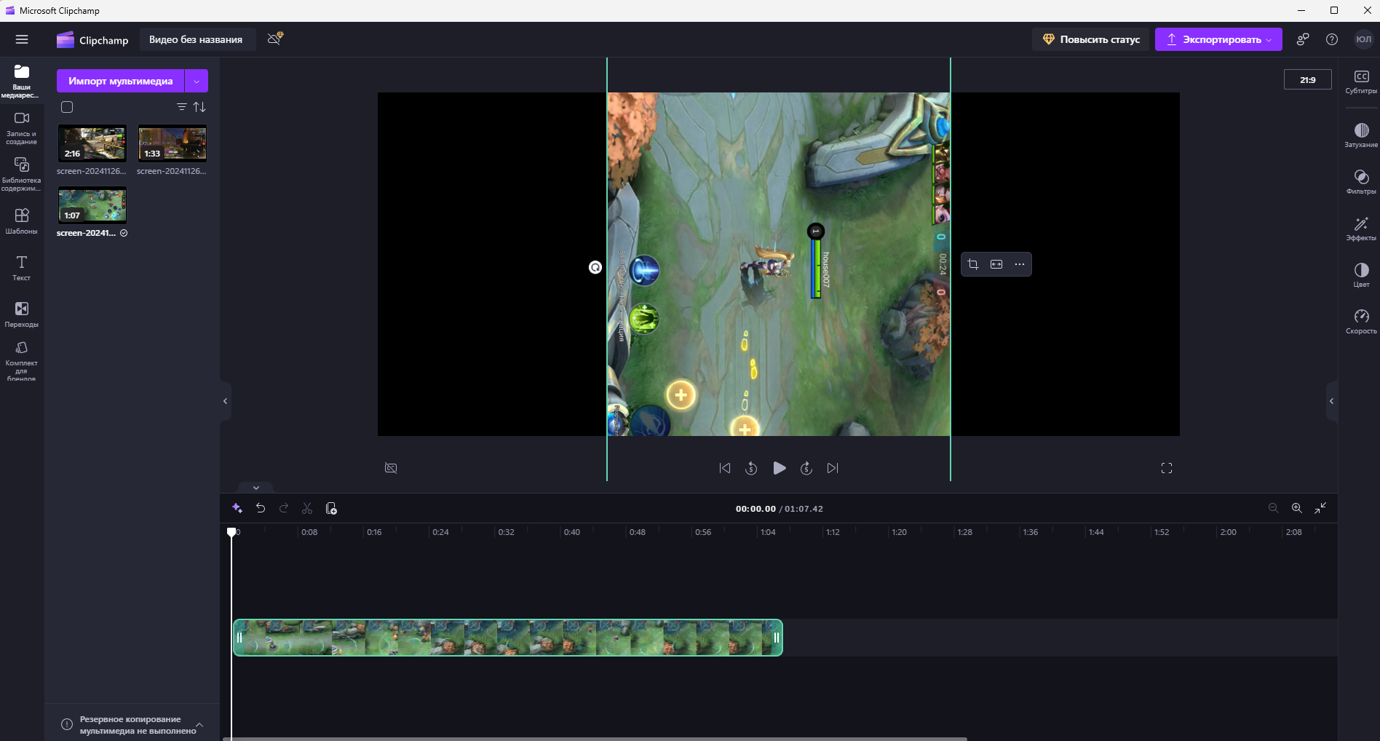The height and width of the screenshot is (741, 1380).
Task: Expand the Экспортировать options dropdown
Action: click(1268, 39)
